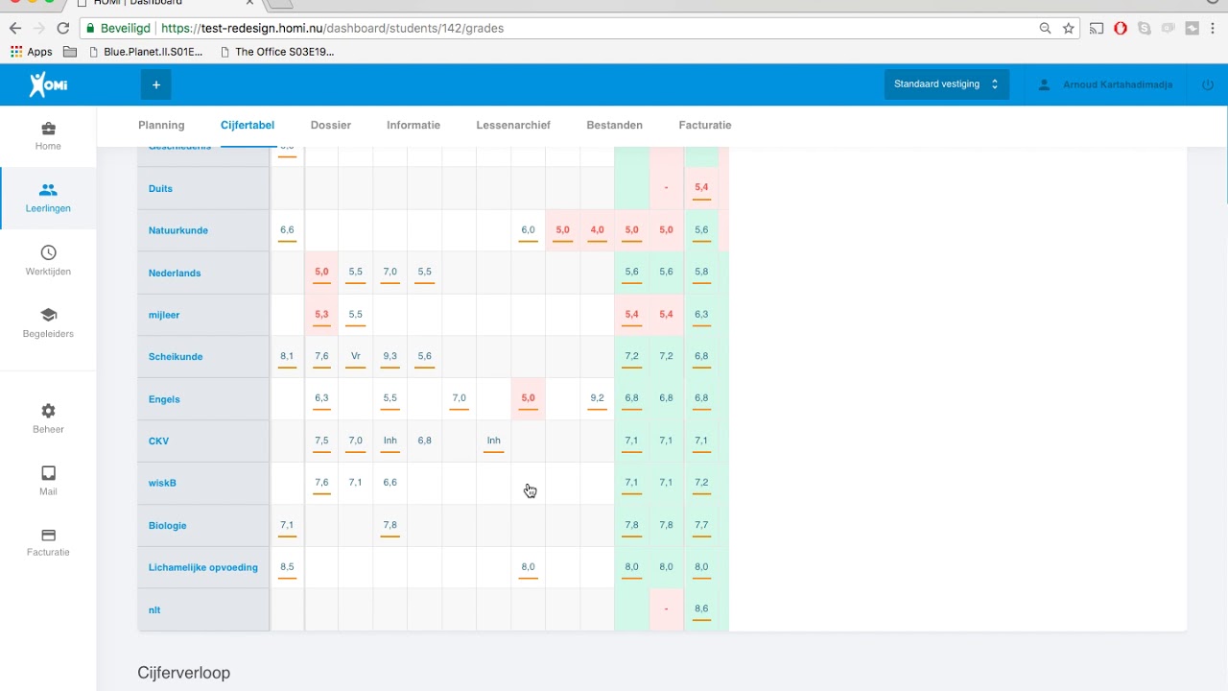Open user menu Arnoud Kartahadimadja
Viewport: 1228px width, 691px height.
pos(1105,85)
